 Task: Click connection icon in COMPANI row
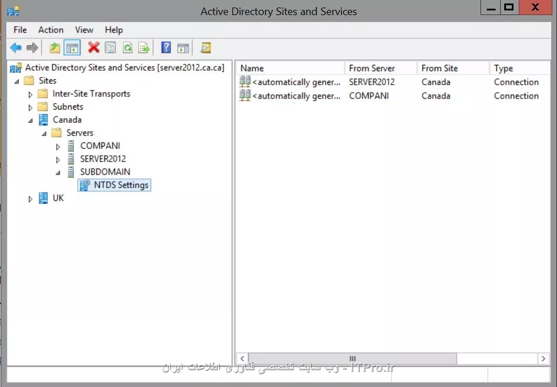[245, 95]
